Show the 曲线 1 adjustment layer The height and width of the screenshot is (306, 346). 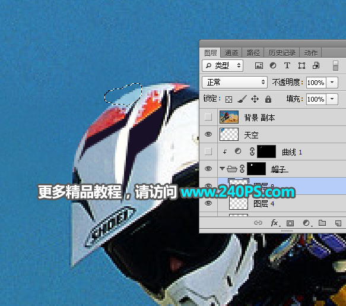(x=208, y=152)
